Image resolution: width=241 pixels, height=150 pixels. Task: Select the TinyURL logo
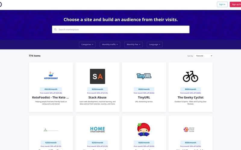[144, 76]
